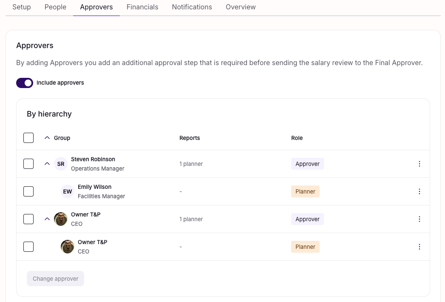Open the Notifications tab

click(192, 7)
